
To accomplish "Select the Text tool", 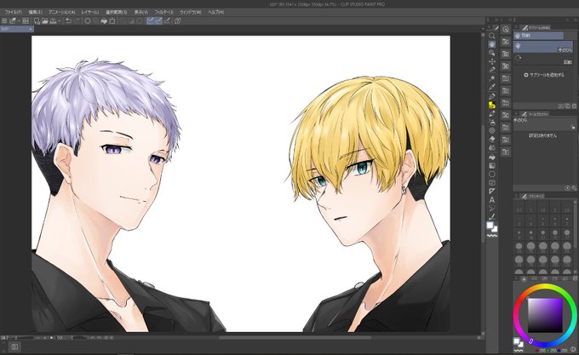I will pos(492,200).
